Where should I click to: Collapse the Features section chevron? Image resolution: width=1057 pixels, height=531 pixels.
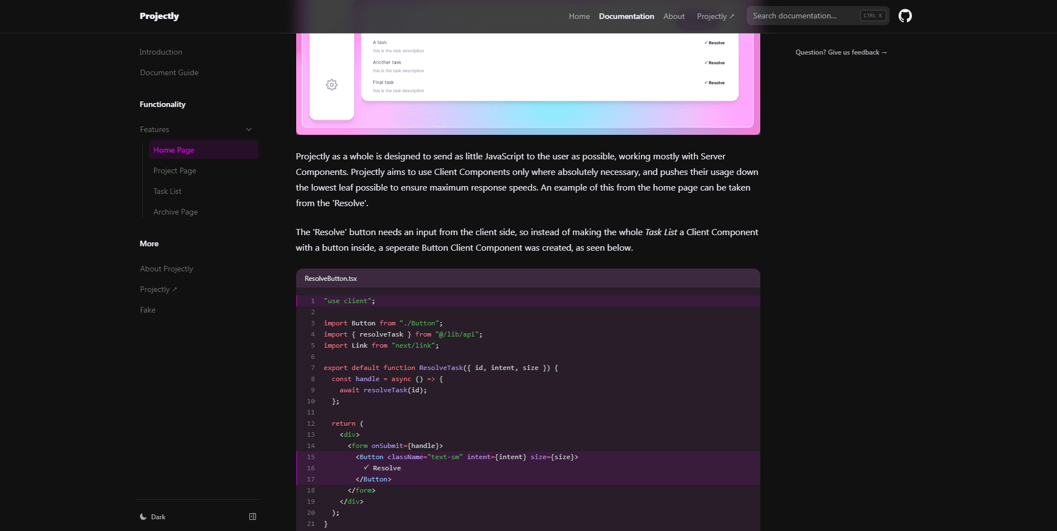click(x=249, y=129)
